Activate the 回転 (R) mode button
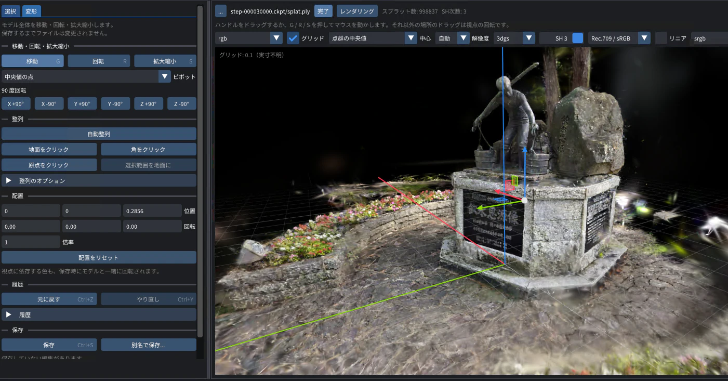 99,61
